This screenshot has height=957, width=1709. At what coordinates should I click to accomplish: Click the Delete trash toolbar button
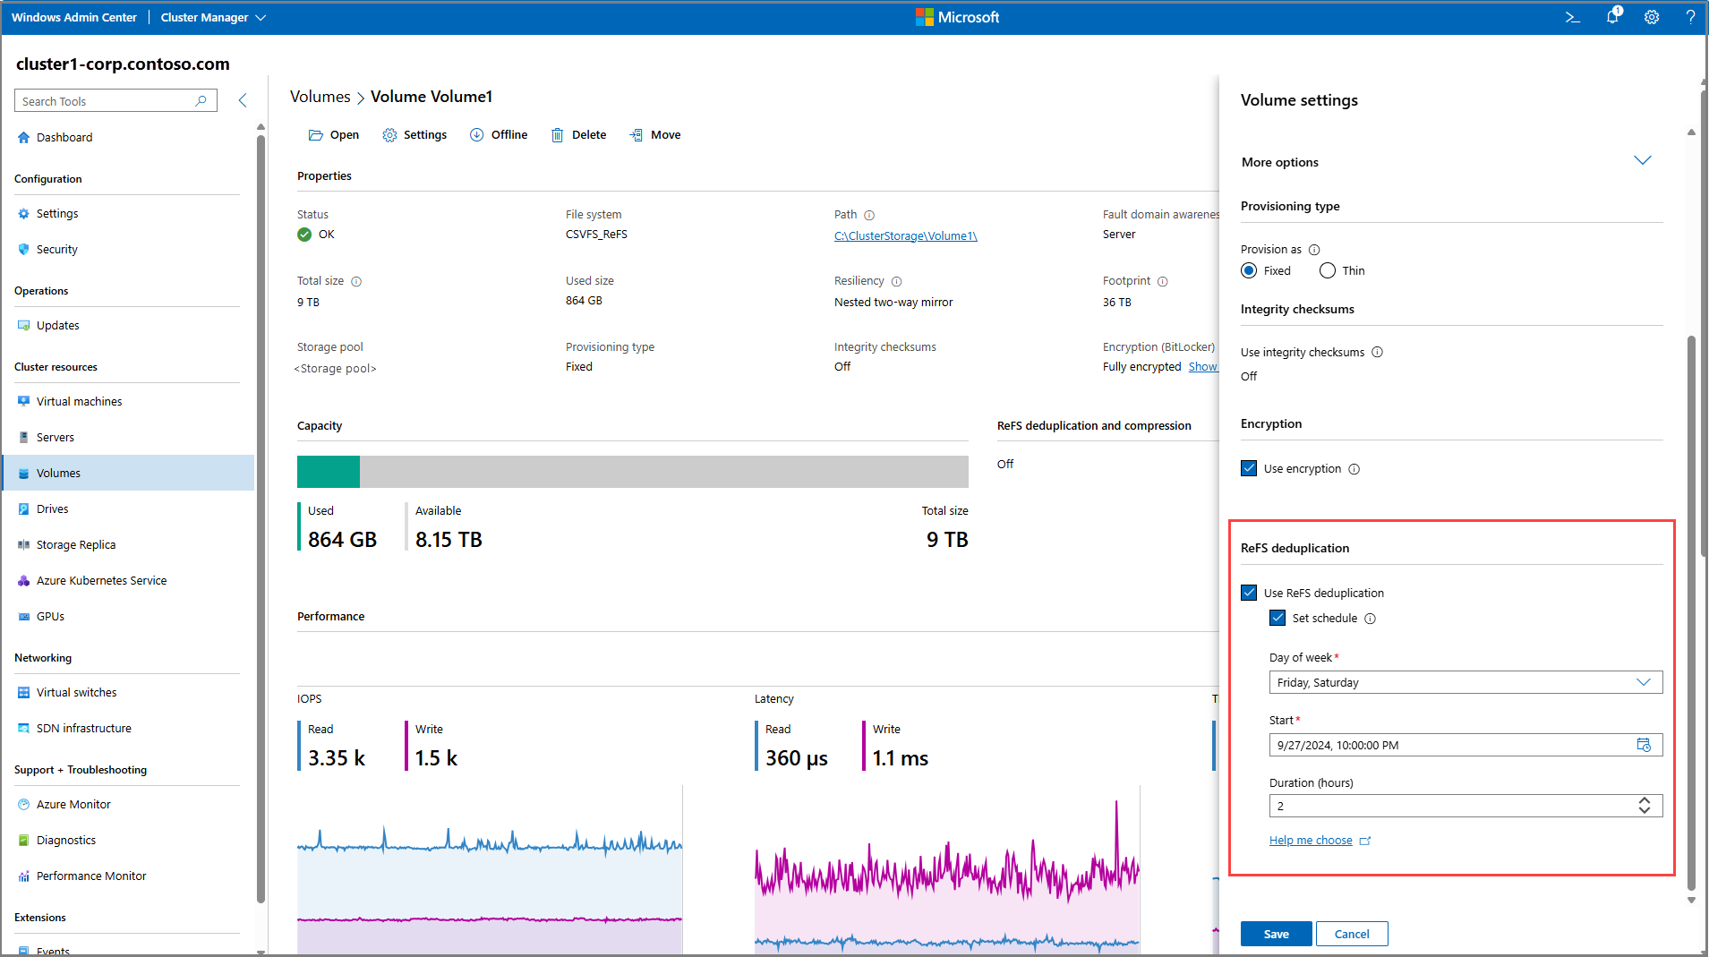pos(578,135)
